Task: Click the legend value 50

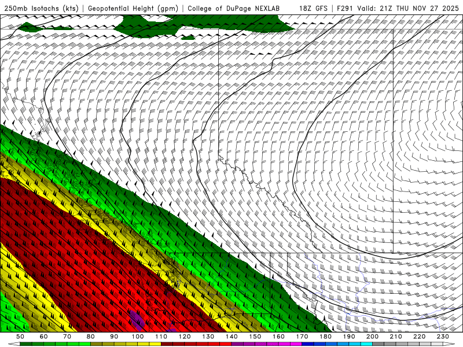Action: tap(20, 337)
